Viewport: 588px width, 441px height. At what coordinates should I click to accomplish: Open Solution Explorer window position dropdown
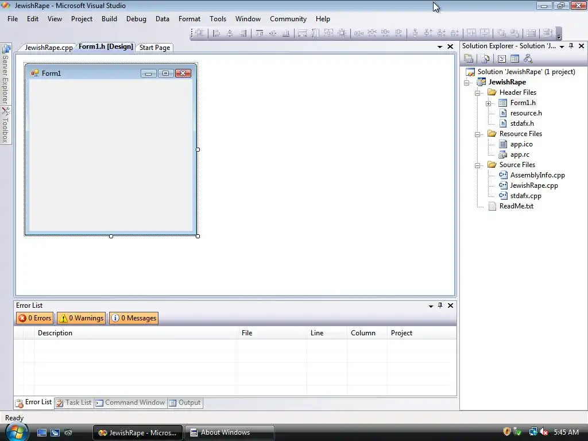(x=562, y=47)
